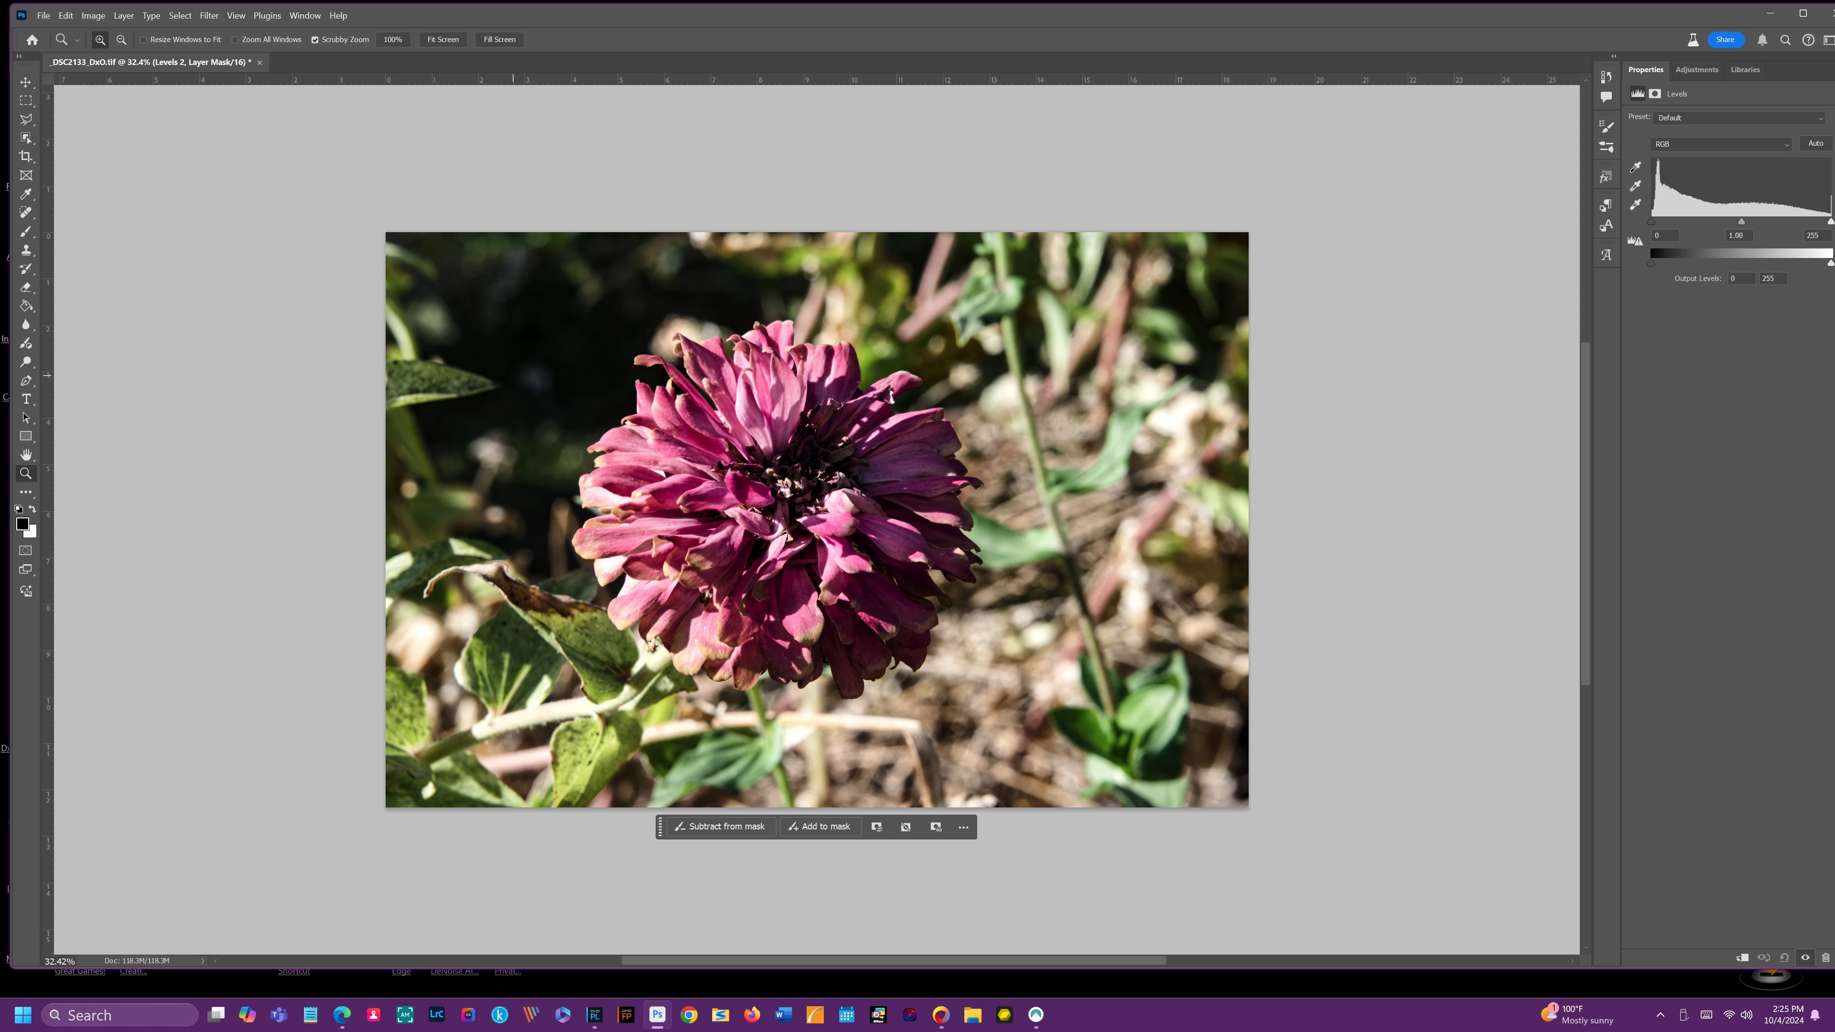Screen dimensions: 1835x1032
Task: Disable the Scrubby Zoom checkbox
Action: click(315, 40)
